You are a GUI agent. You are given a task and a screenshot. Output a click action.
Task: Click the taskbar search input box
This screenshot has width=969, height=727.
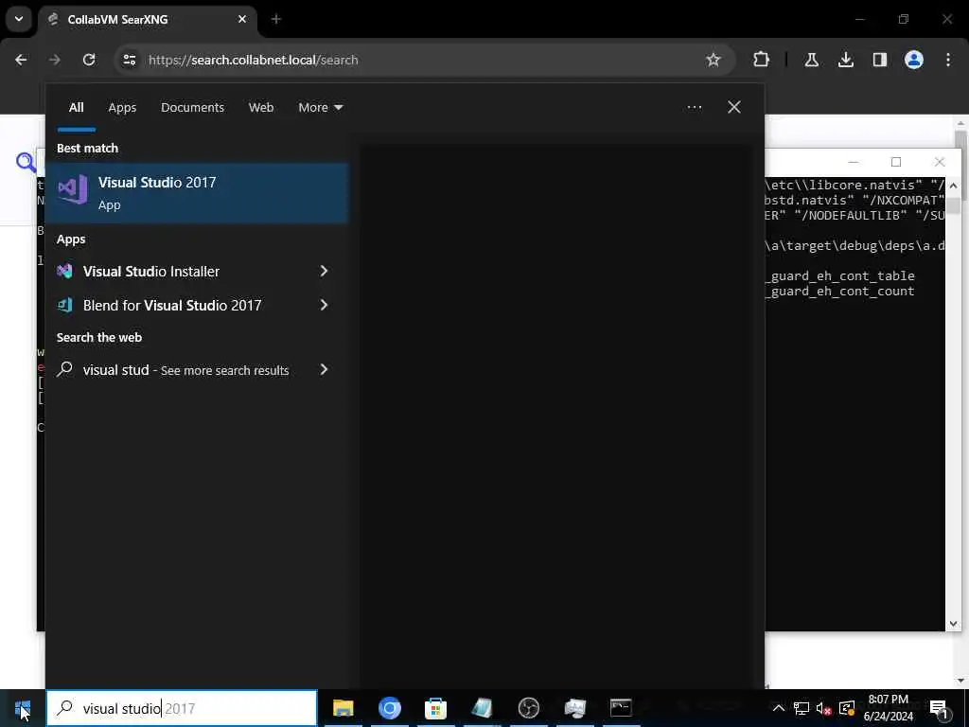pos(182,708)
